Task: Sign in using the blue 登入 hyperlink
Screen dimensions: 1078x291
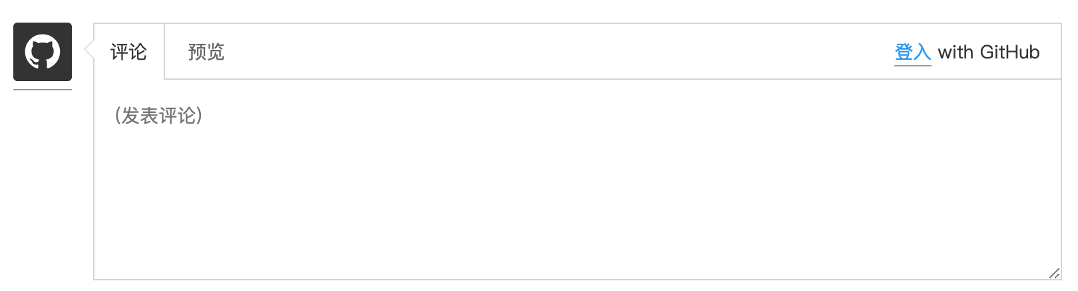Action: point(912,52)
